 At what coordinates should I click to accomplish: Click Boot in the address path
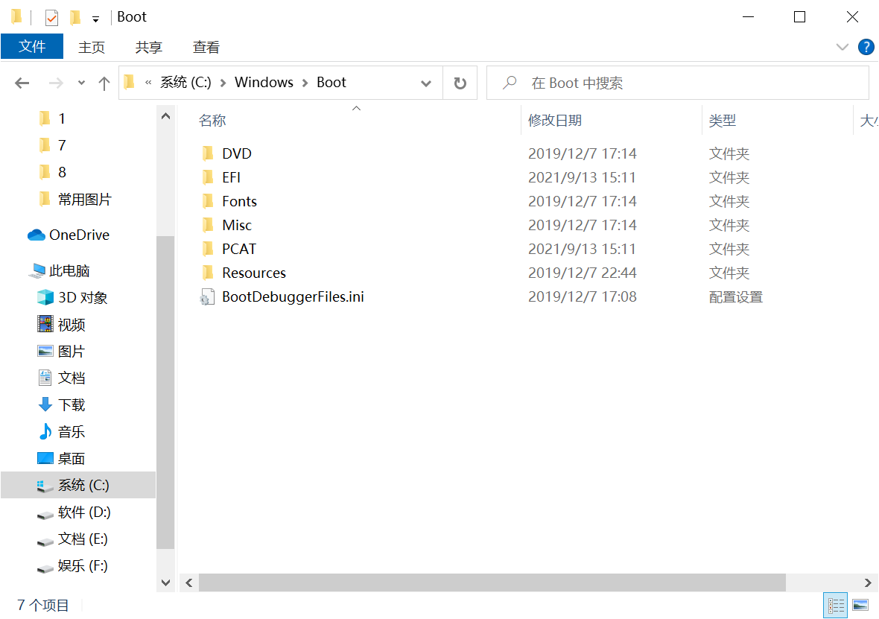tap(331, 83)
